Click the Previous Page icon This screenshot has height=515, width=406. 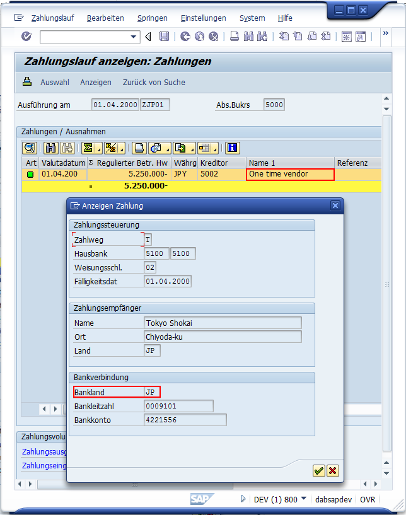(298, 36)
